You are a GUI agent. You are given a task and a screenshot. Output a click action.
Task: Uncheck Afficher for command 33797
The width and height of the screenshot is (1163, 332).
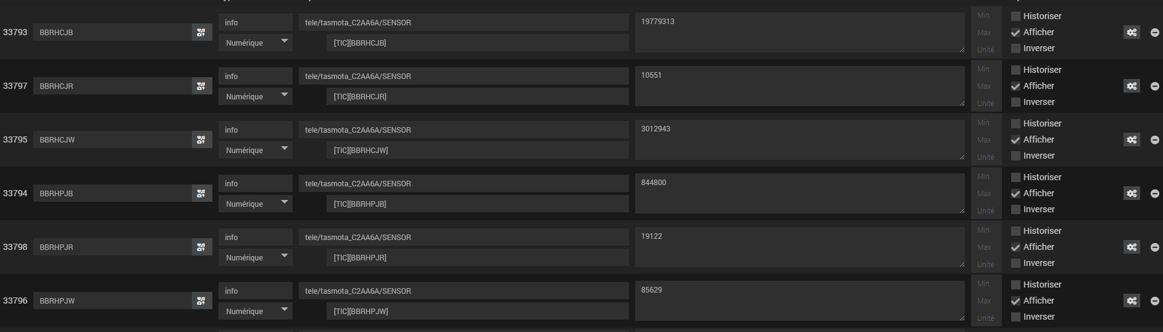[1015, 86]
